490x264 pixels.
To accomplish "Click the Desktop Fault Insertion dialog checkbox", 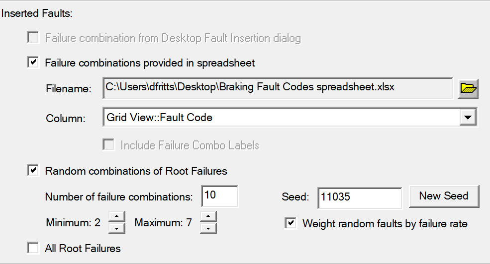I will pos(33,38).
